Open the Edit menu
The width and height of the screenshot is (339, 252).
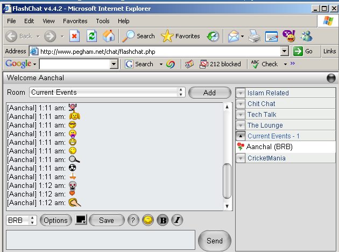pyautogui.click(x=29, y=21)
